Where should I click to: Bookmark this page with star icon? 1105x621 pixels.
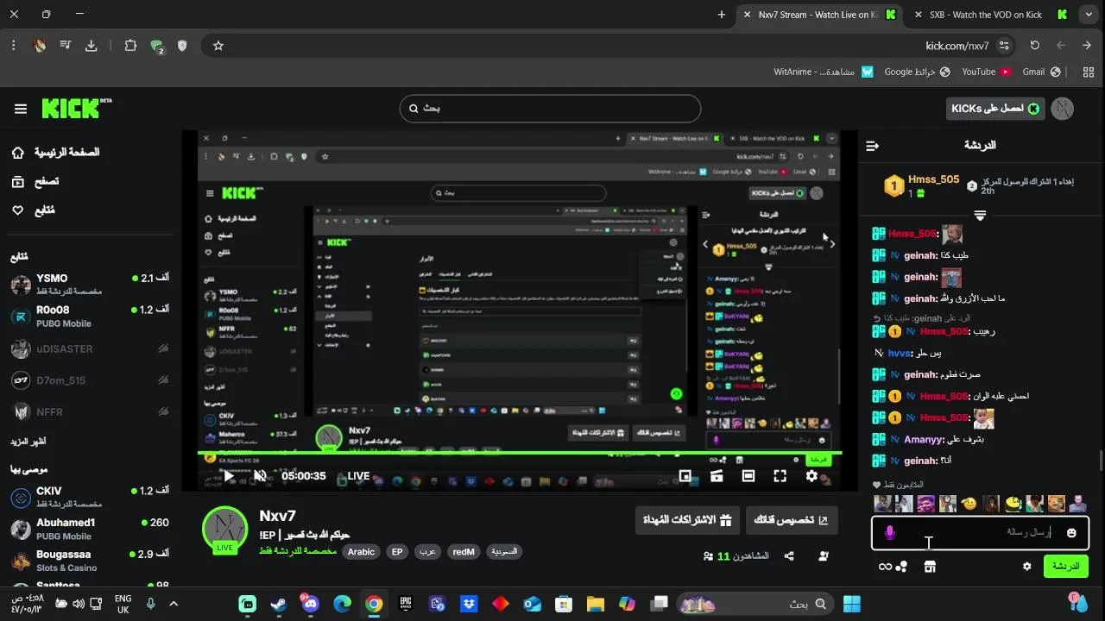click(218, 46)
